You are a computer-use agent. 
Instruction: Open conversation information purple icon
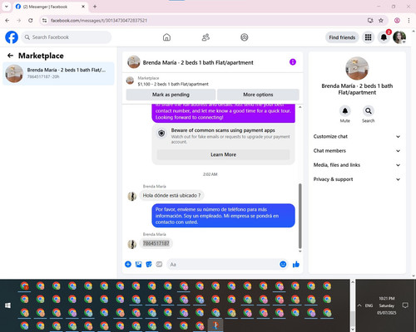coord(293,62)
